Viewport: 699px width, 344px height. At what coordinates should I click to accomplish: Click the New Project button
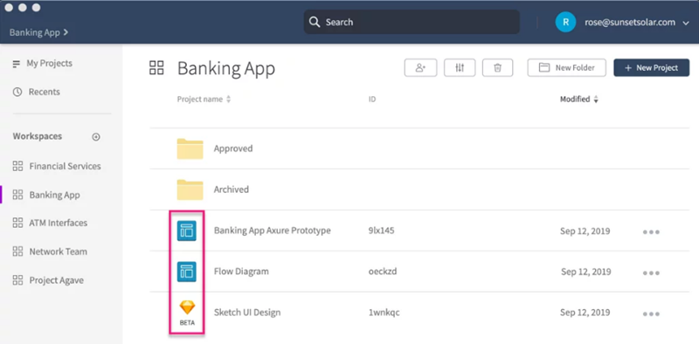(x=652, y=68)
